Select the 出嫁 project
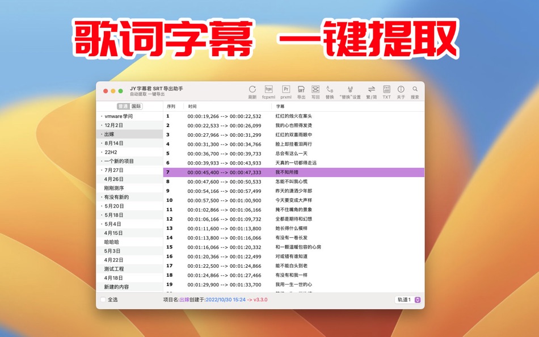539x337 pixels. [129, 134]
